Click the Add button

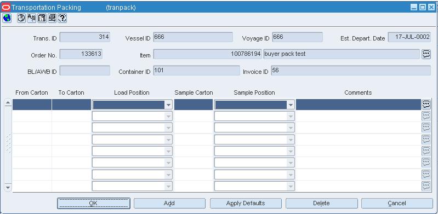tap(169, 204)
